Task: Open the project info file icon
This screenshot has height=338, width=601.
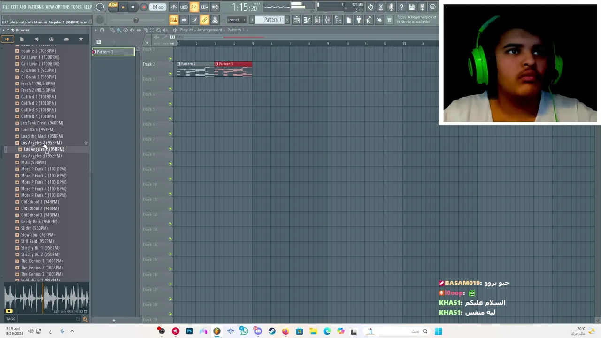Action: point(348,20)
